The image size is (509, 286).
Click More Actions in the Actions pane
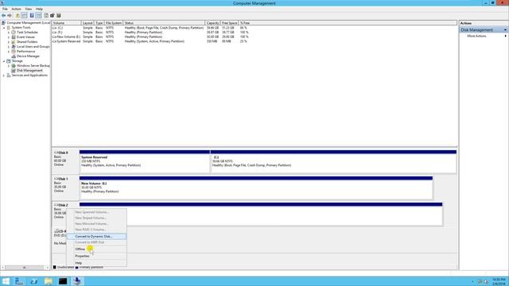coord(476,36)
